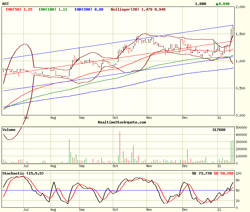250x212 pixels.
Task: Click the Aug label under the volume panel
Action: coord(53,166)
